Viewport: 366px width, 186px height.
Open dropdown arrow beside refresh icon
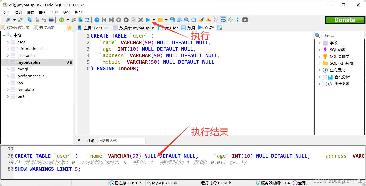tap(68, 20)
